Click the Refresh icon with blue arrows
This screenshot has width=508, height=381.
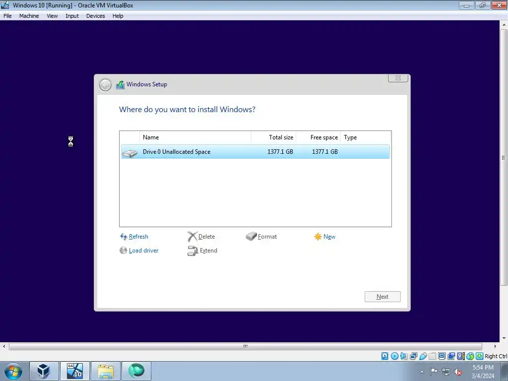pos(124,237)
